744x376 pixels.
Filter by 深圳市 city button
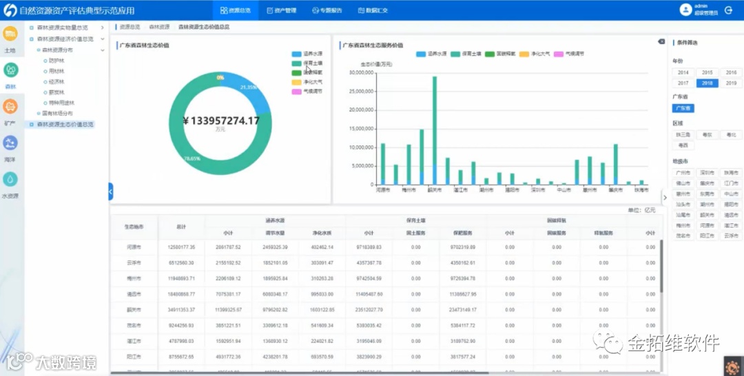(707, 173)
